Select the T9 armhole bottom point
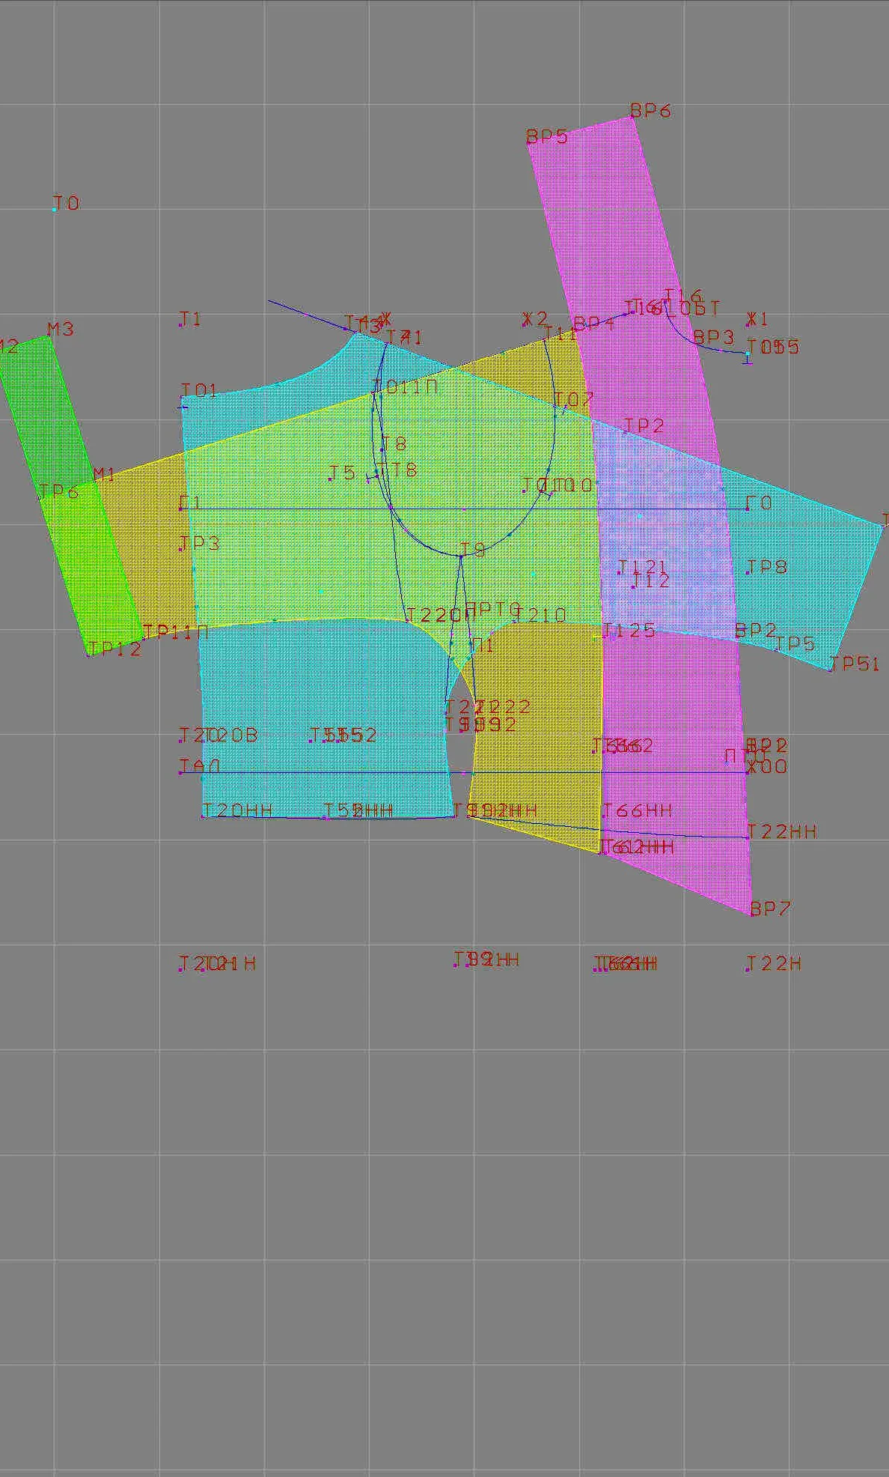 [x=472, y=551]
